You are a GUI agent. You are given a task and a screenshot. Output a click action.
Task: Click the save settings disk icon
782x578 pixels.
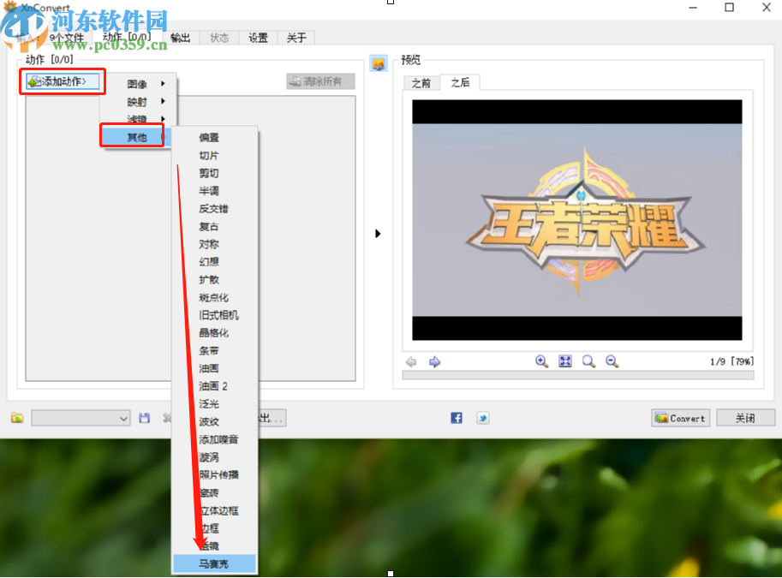coord(144,417)
